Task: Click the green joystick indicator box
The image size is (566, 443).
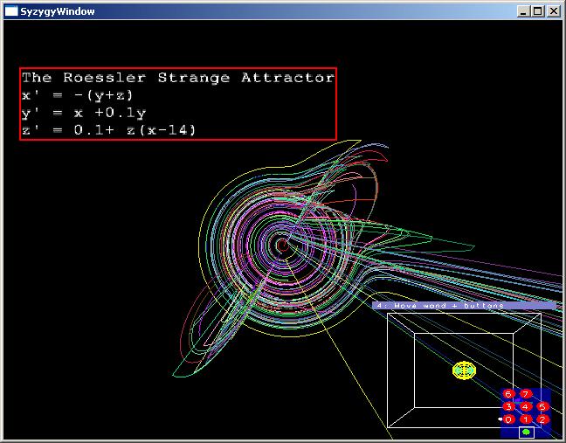Action: (x=526, y=432)
